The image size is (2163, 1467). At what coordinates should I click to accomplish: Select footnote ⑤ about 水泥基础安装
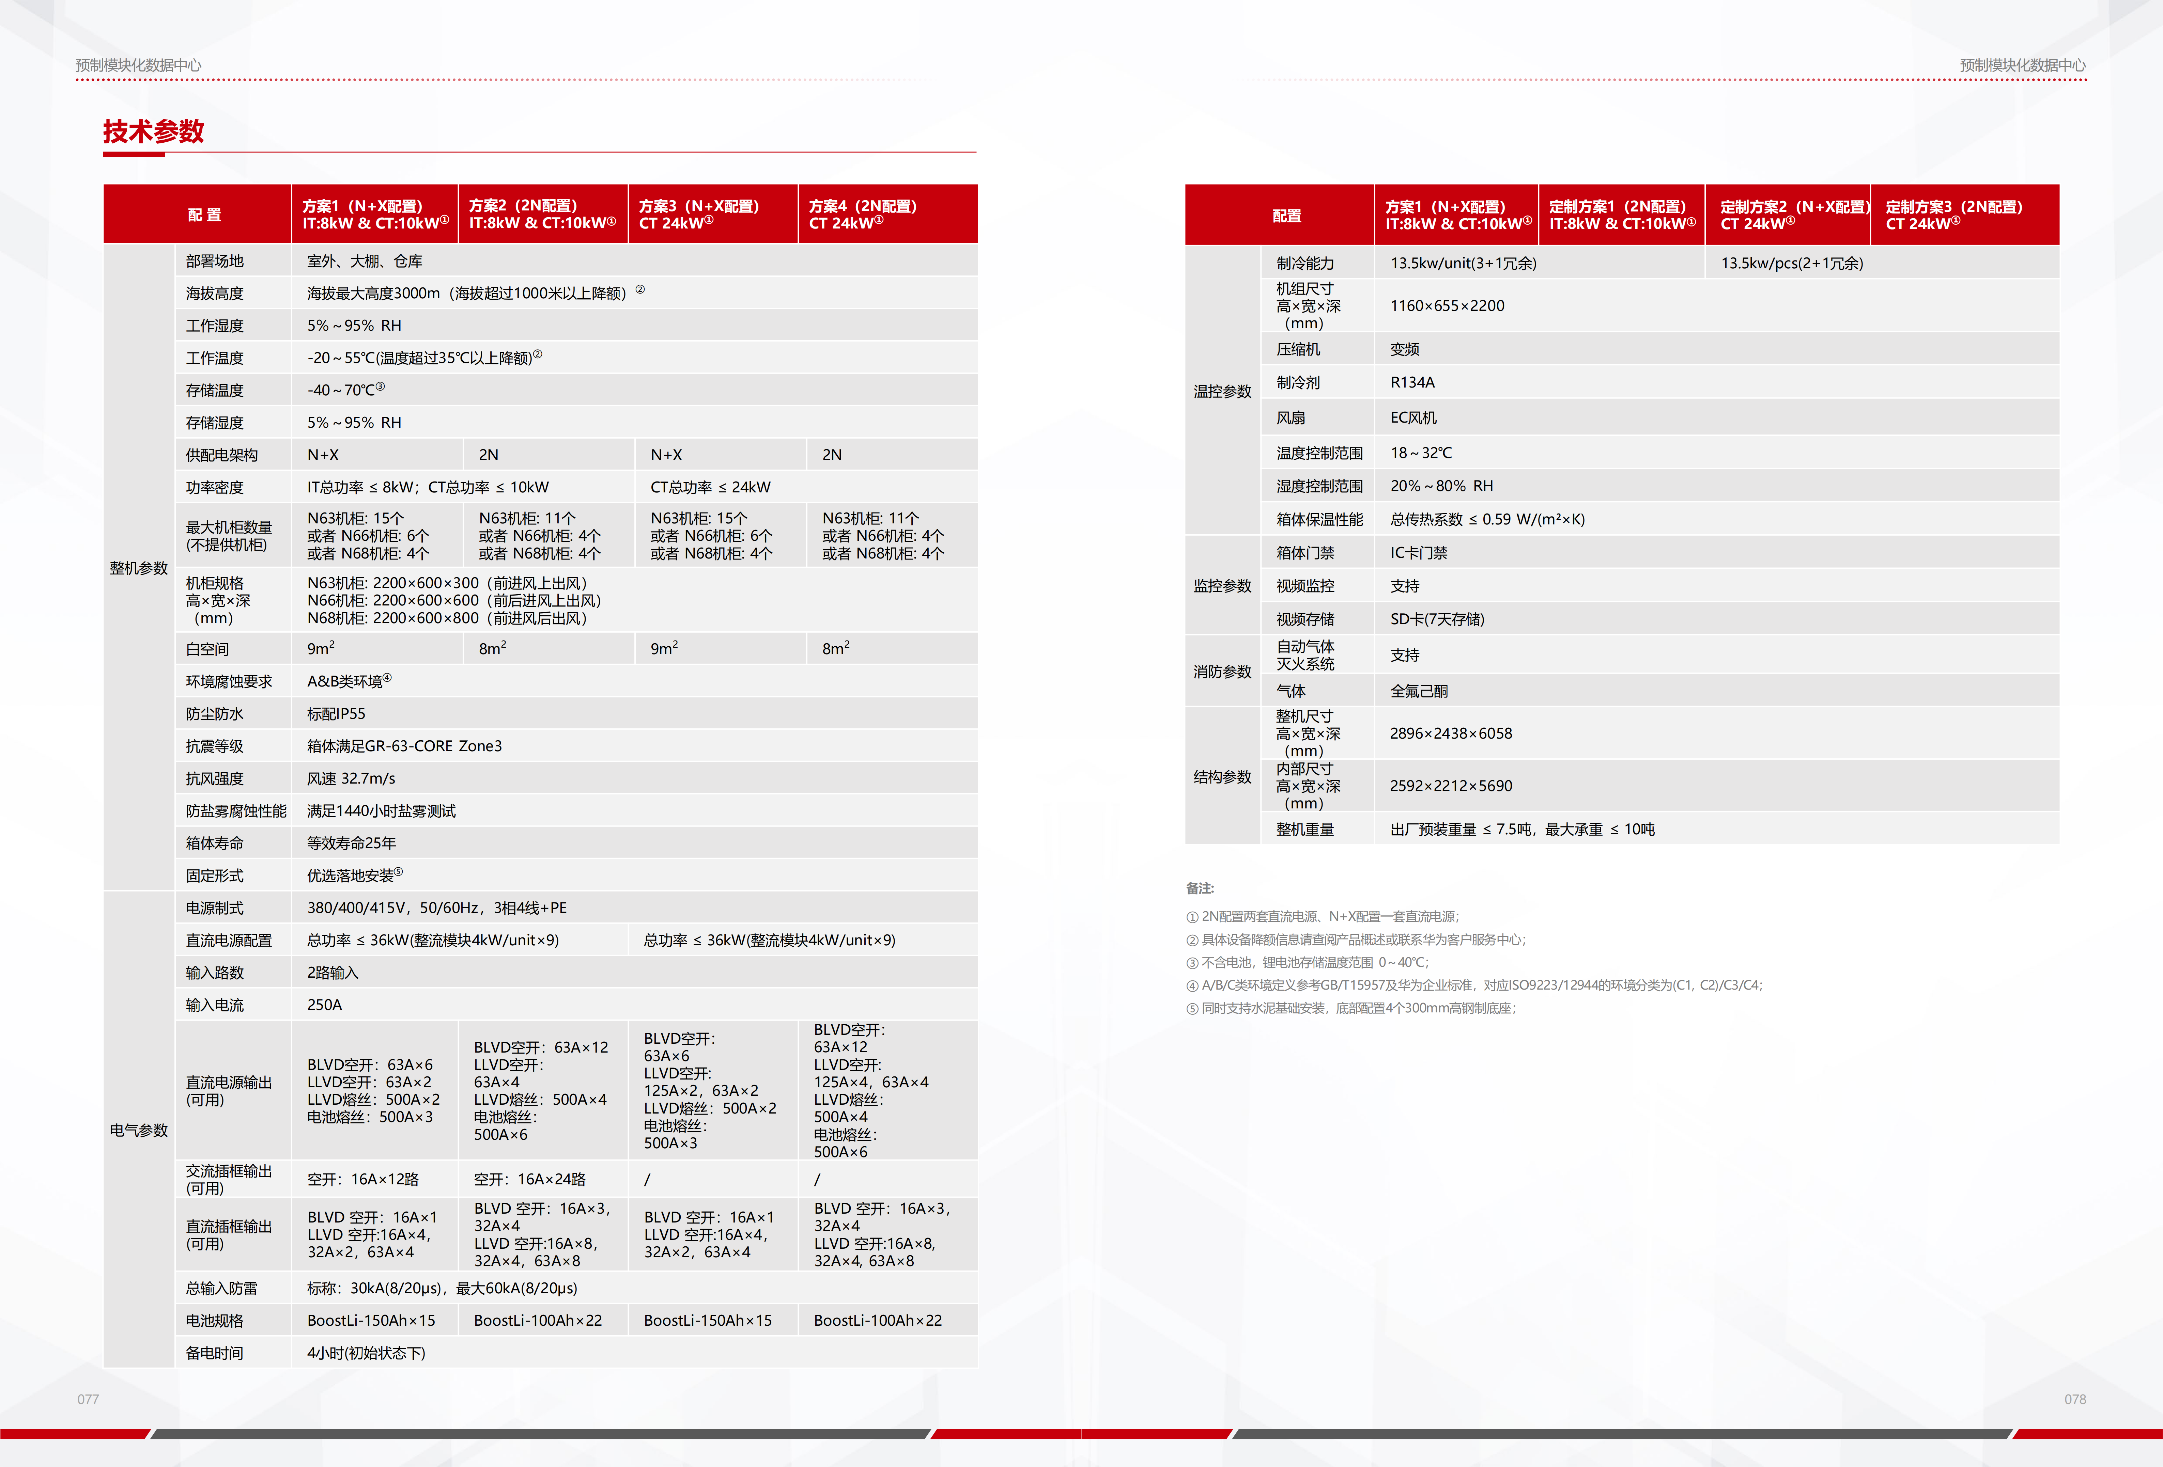(1352, 1008)
